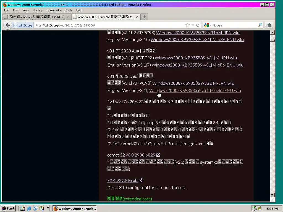Open the URL history dropdown arrow
Image resolution: width=283 pixels, height=212 pixels.
tap(193, 25)
